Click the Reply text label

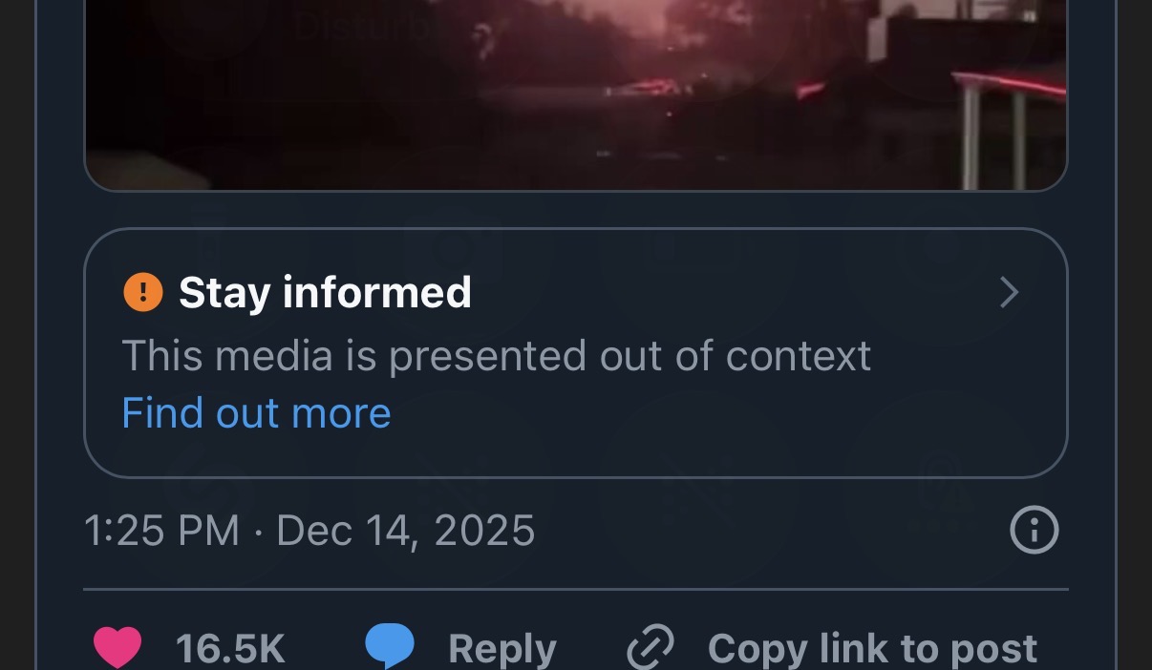coord(502,649)
